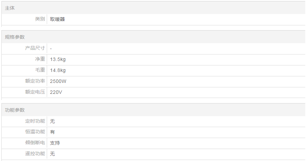Select the 类别 label
308x161 pixels.
40,19
